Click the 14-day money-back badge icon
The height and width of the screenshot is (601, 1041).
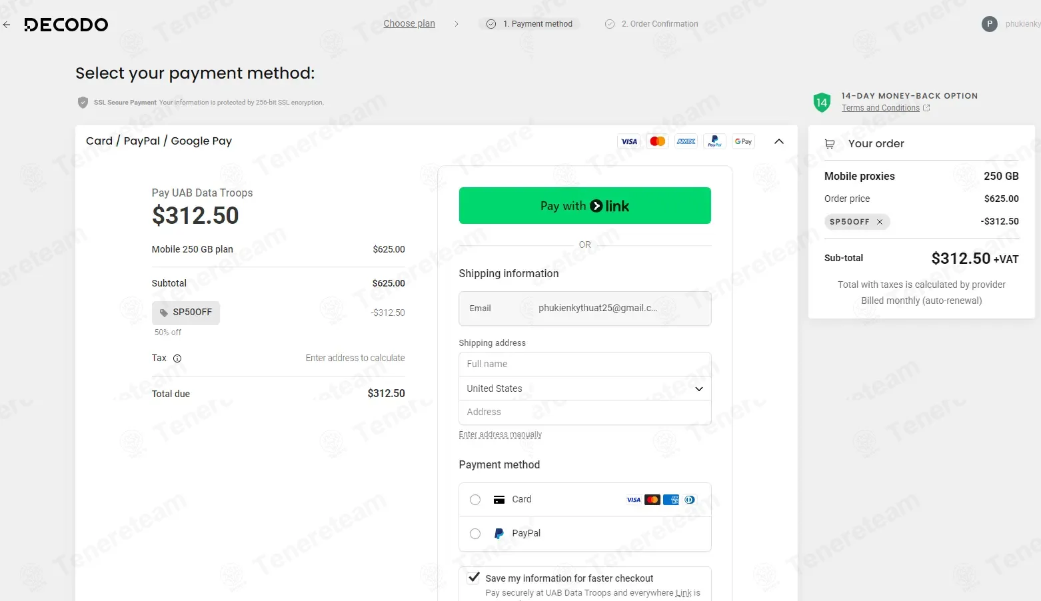point(822,103)
